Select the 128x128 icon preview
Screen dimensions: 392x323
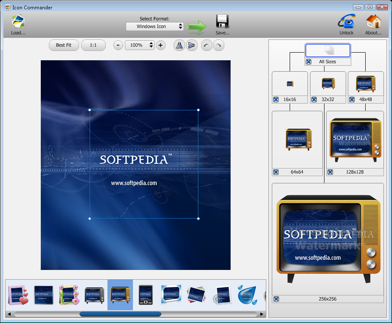tap(355, 140)
